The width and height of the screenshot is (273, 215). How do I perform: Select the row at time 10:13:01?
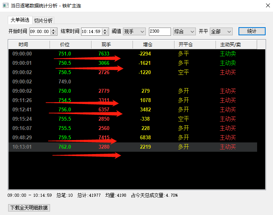click(x=133, y=147)
